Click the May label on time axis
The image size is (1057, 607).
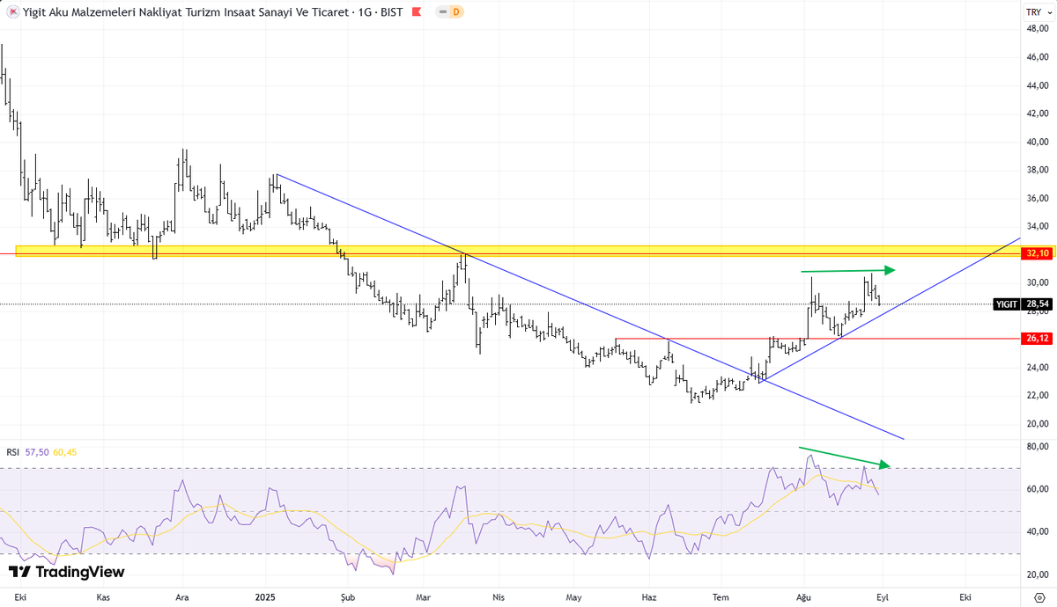(573, 596)
